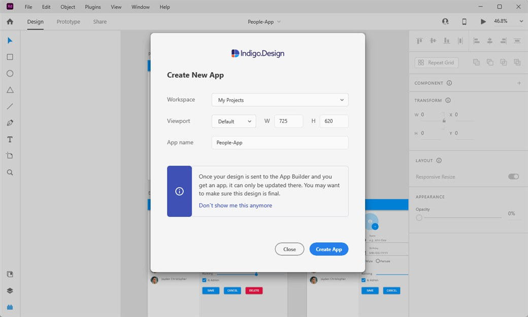Open the View menu

pos(116,7)
